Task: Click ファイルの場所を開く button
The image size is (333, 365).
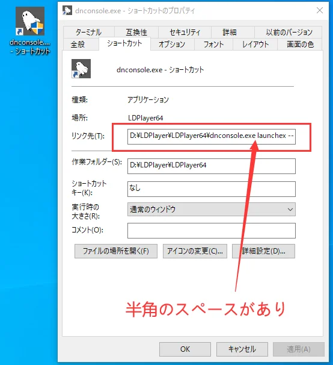Action: [116, 251]
